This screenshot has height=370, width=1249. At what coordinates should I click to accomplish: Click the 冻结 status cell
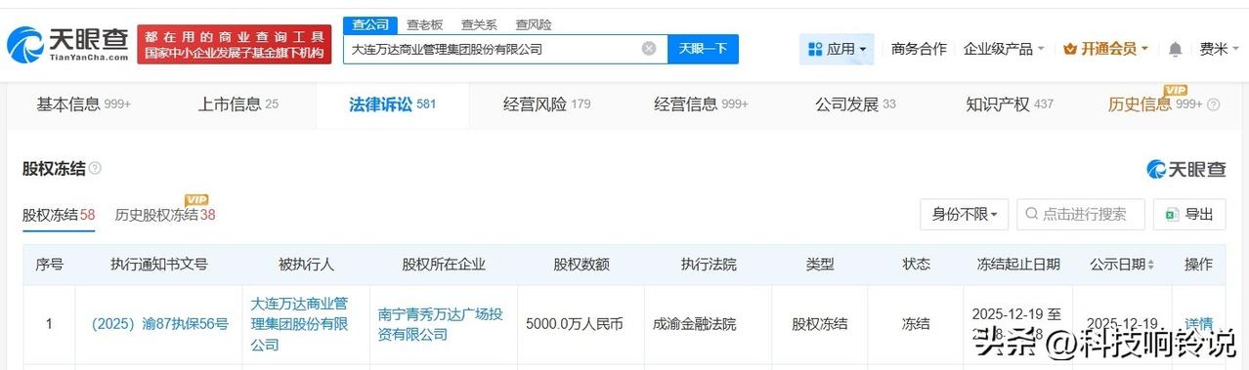916,324
